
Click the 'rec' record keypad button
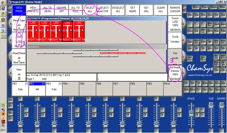(224, 90)
